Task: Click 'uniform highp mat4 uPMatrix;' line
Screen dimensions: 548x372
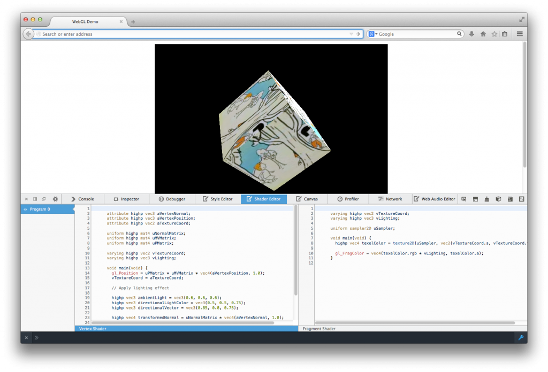Action: tap(140, 243)
